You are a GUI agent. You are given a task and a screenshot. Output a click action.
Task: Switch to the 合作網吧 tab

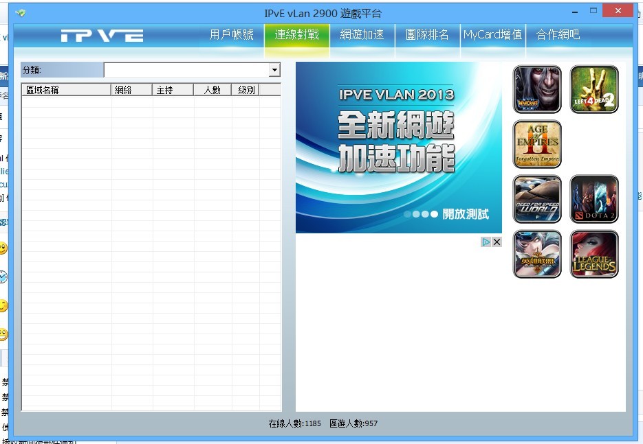(x=558, y=35)
